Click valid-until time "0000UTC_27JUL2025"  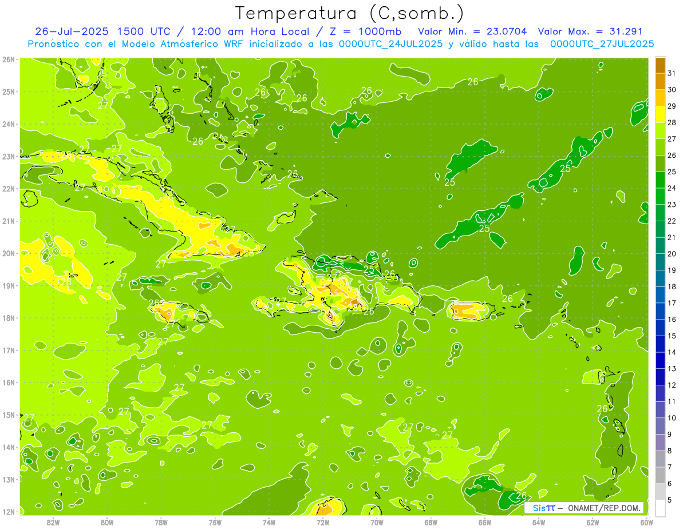(x=602, y=43)
